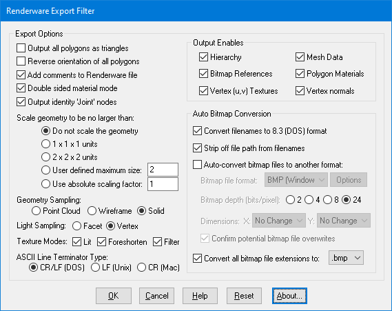Open the Bitmap file format dropdown
The height and width of the screenshot is (311, 392).
(296, 180)
